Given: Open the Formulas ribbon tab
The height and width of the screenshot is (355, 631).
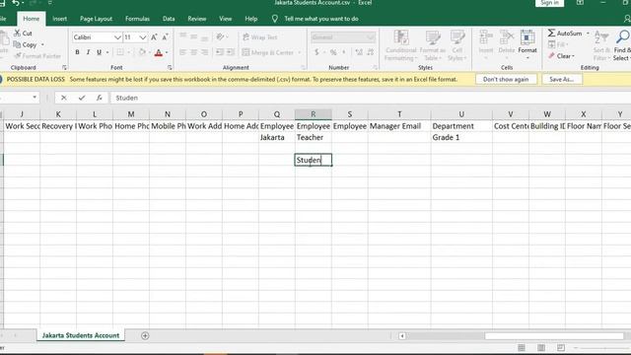Looking at the screenshot, I should (137, 19).
